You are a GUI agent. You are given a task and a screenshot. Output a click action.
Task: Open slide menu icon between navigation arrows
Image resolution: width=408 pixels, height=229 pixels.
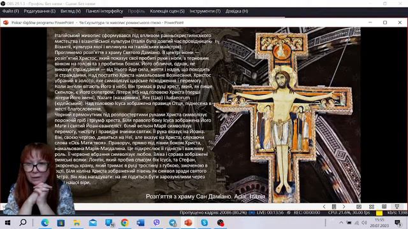click(334, 207)
